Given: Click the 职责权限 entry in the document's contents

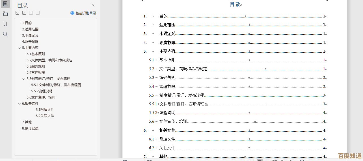Looking at the screenshot, I should (x=167, y=43).
